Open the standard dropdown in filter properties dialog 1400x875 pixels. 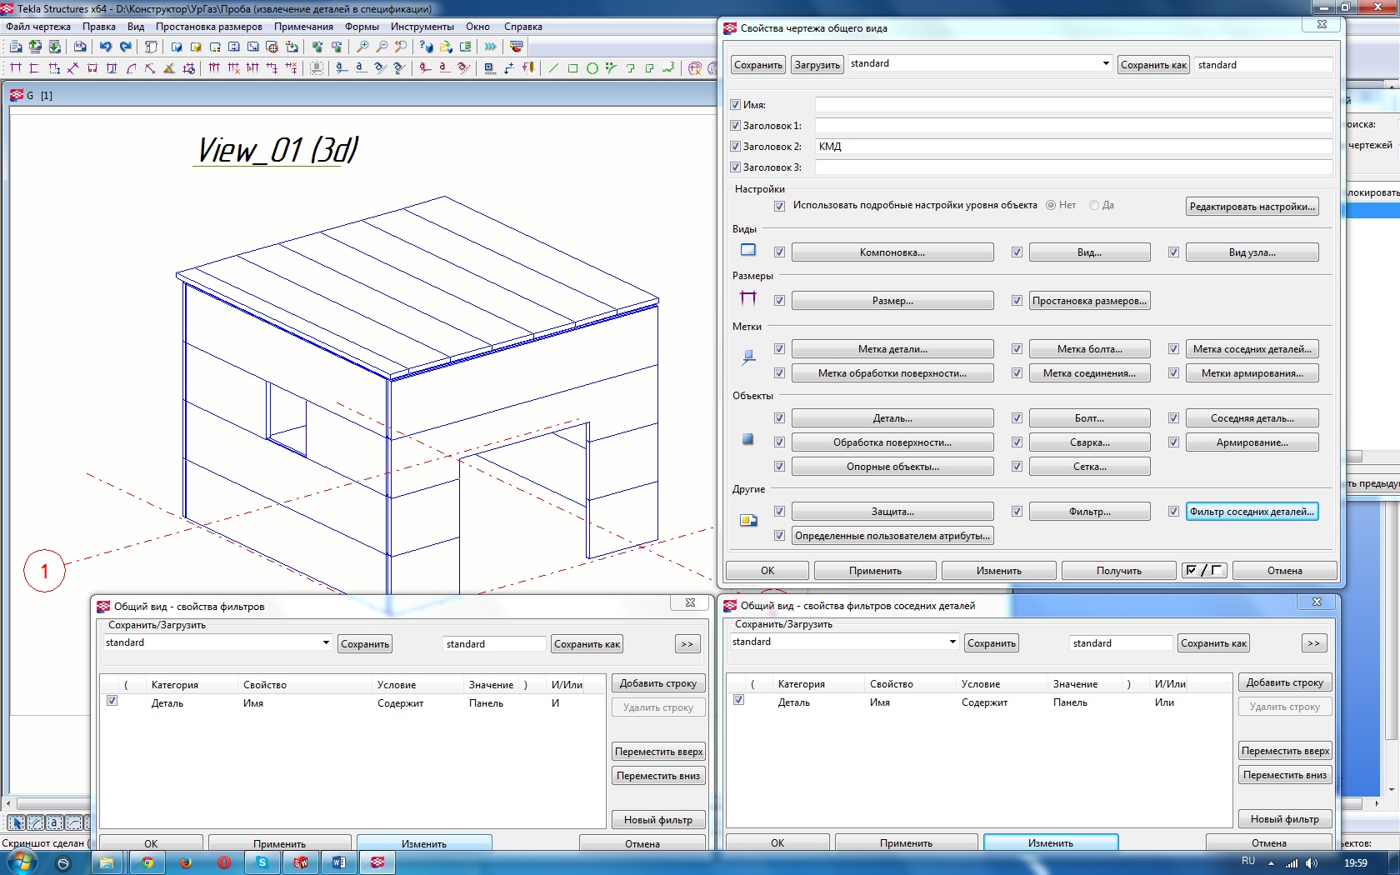(326, 642)
